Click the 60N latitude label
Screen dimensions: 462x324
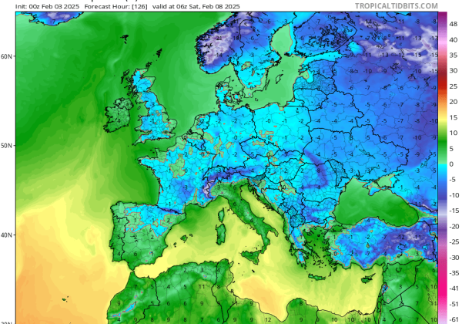[x=7, y=56]
